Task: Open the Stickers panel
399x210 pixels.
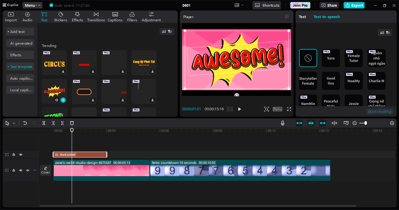Action: pyautogui.click(x=60, y=17)
